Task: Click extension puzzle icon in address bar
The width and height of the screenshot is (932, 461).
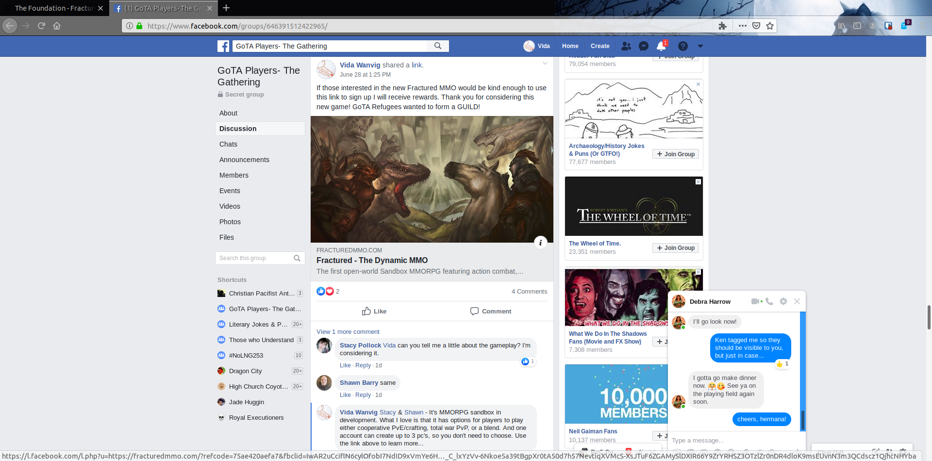Action: [x=722, y=26]
